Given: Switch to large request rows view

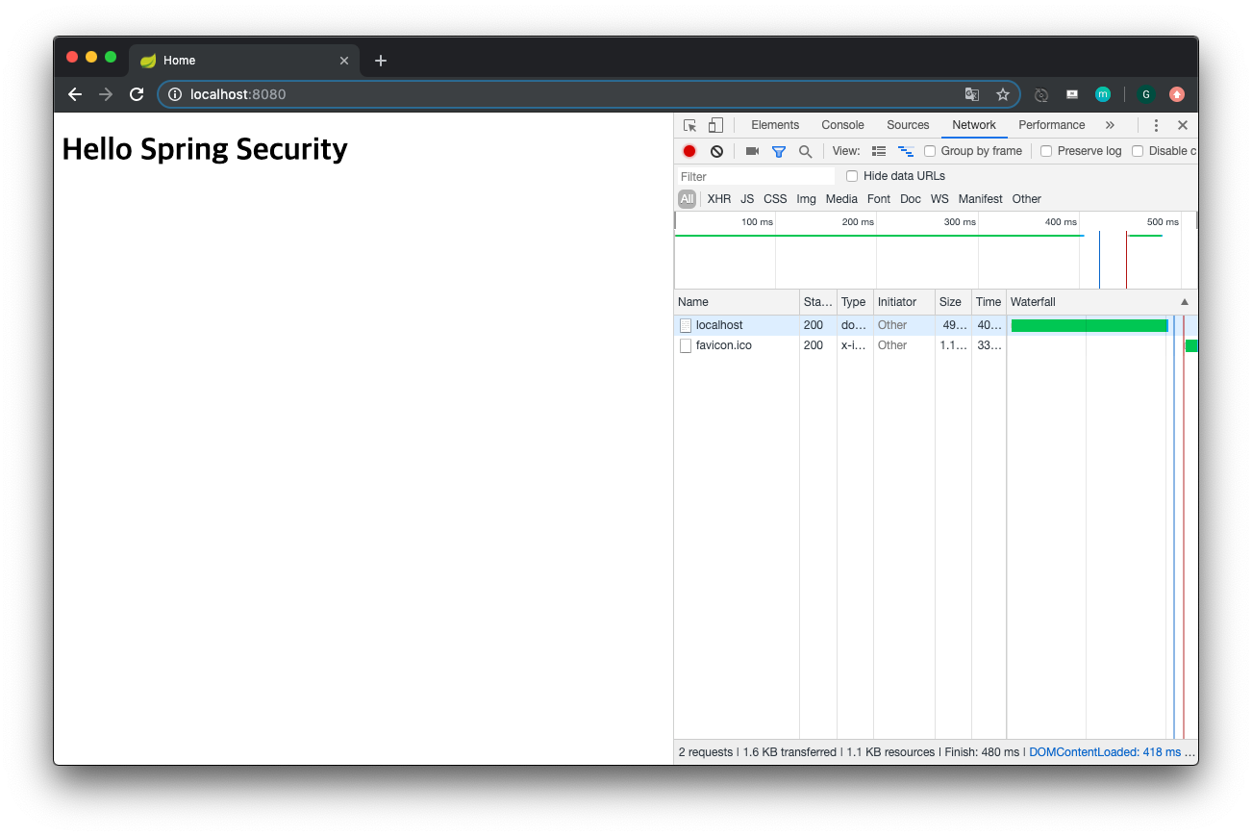Looking at the screenshot, I should [x=879, y=151].
